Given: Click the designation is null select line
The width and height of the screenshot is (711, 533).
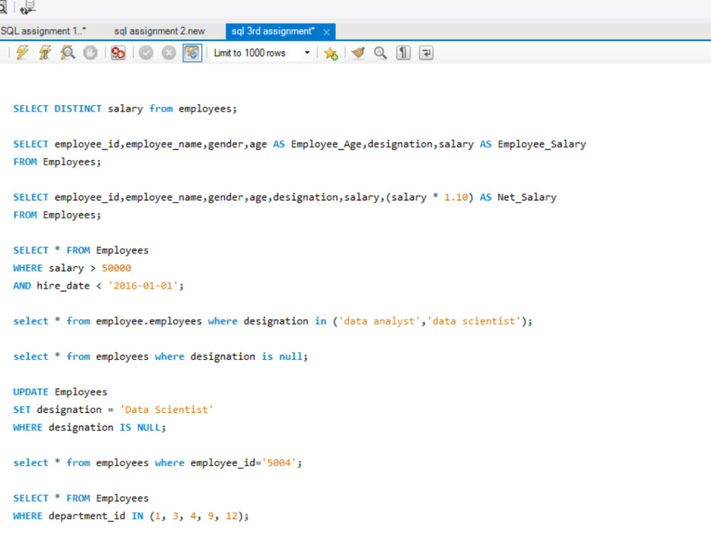Looking at the screenshot, I should pos(160,357).
